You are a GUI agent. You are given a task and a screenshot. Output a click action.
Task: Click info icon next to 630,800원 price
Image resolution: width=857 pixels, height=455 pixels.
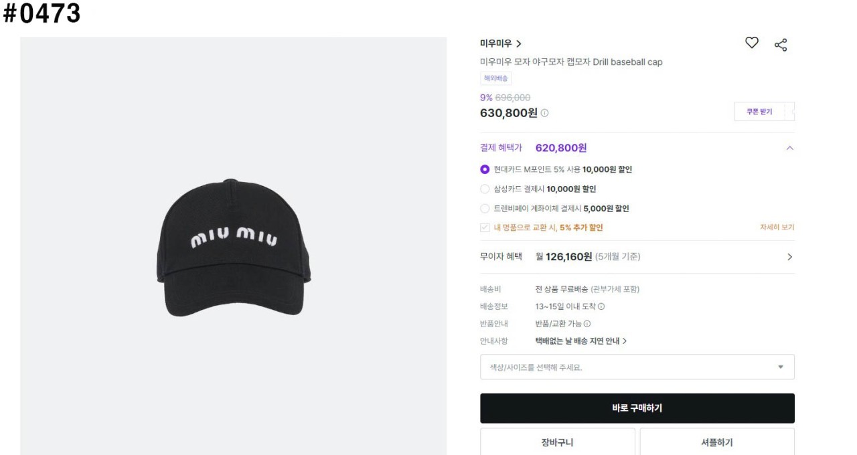(544, 113)
